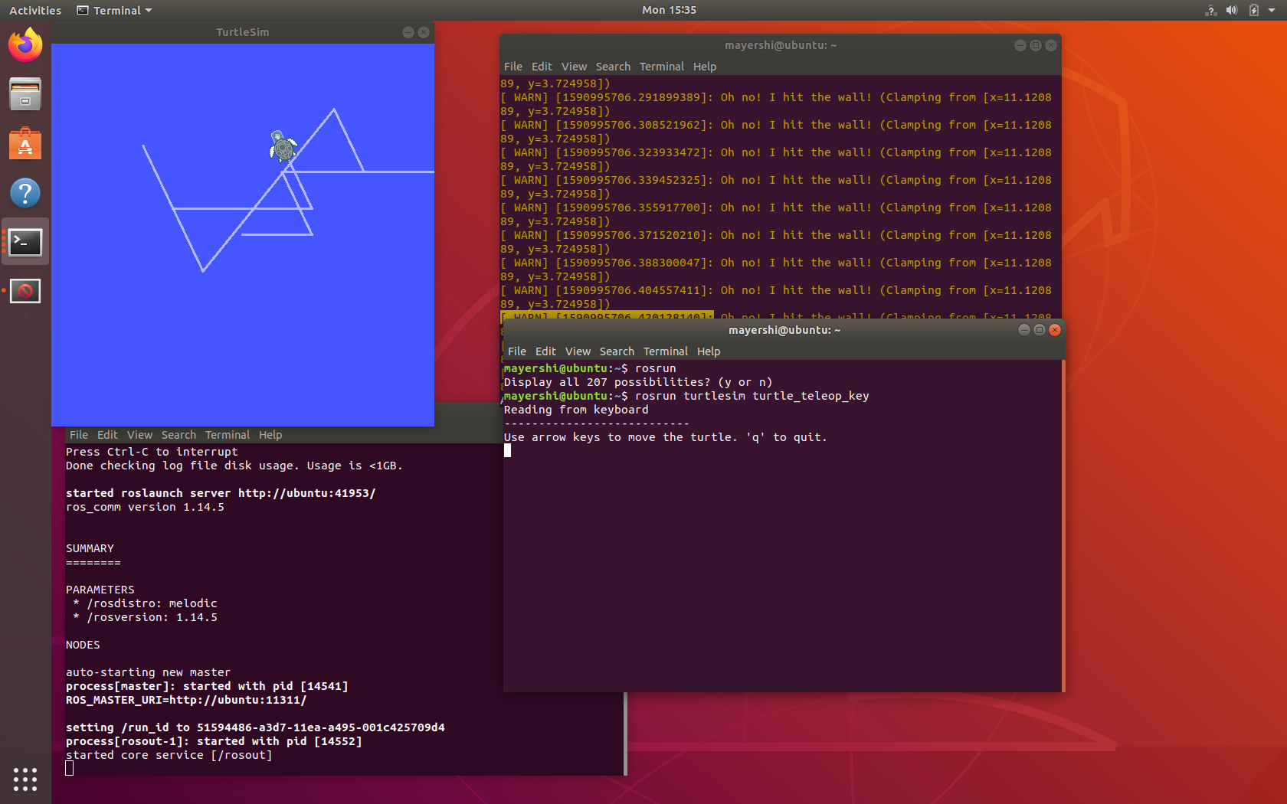Open the Files manager dock icon
Screen dimensions: 1287x804
[x=25, y=94]
